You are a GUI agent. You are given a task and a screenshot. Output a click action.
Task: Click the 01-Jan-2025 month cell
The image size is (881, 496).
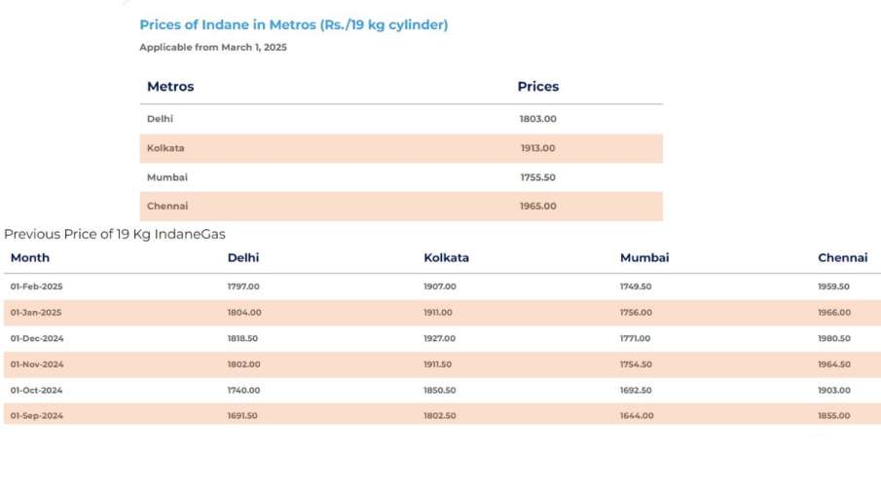[37, 313]
